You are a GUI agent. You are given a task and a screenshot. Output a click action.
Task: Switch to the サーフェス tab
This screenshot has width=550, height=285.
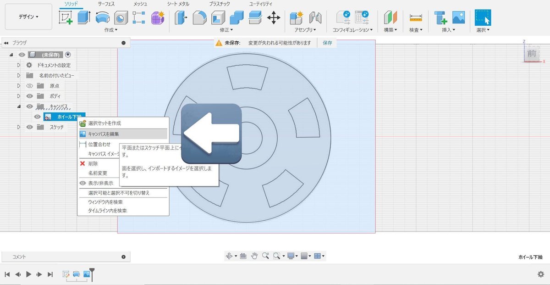(106, 4)
